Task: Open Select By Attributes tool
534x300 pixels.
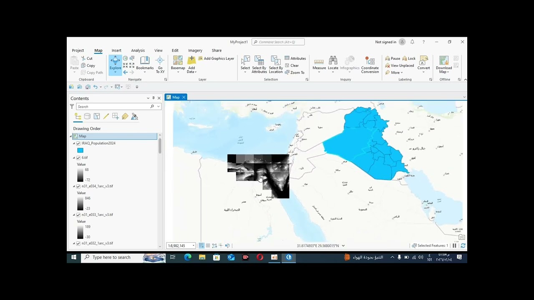Action: pyautogui.click(x=259, y=65)
